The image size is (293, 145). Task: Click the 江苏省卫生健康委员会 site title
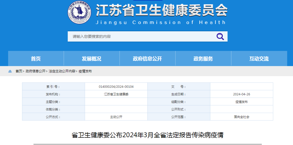point(161,11)
